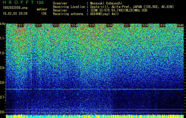Select the 2038 time marker

145,25
